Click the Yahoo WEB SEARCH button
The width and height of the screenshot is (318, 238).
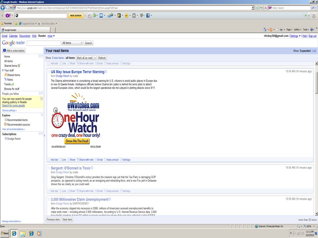point(76,16)
